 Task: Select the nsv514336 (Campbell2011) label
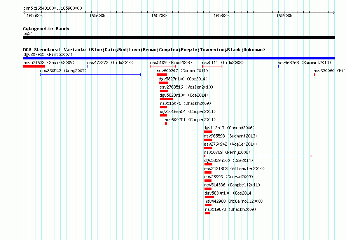pyautogui.click(x=232, y=185)
